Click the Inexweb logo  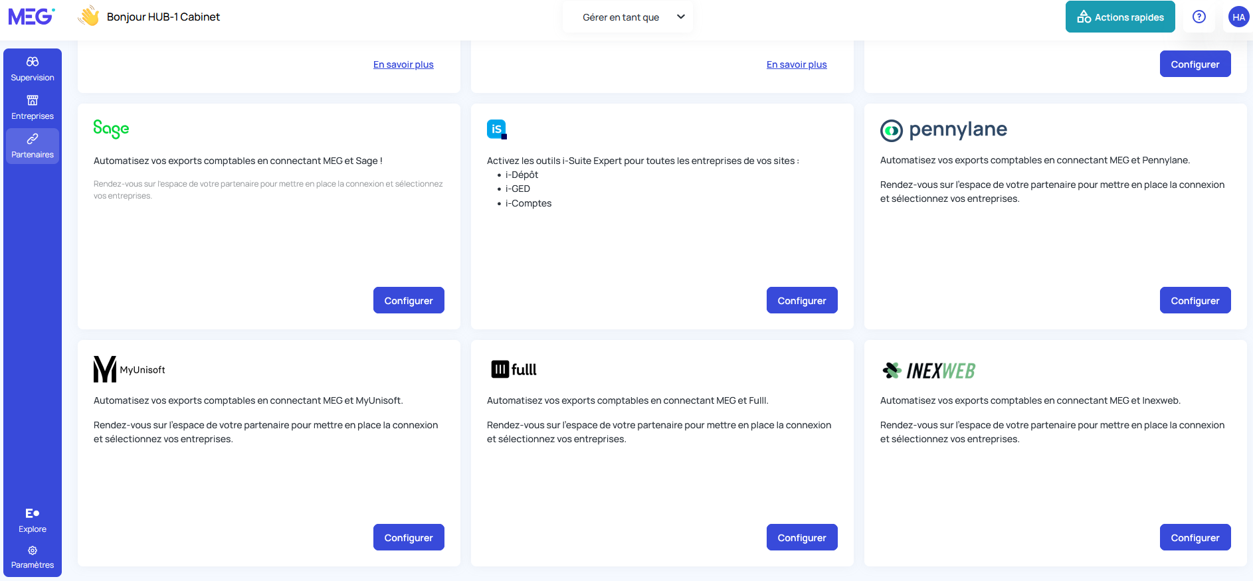click(x=928, y=371)
